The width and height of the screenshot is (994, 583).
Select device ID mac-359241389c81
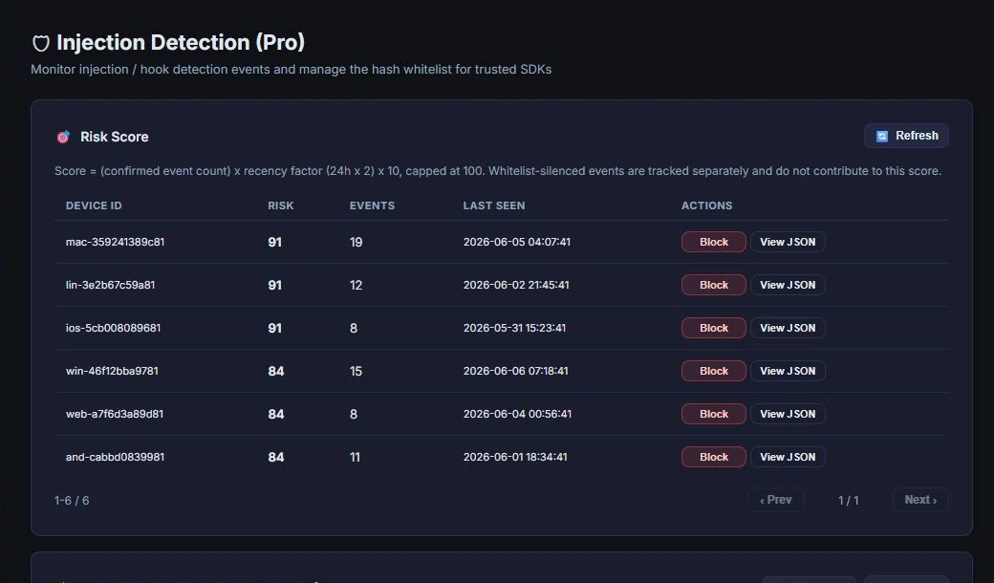click(115, 242)
